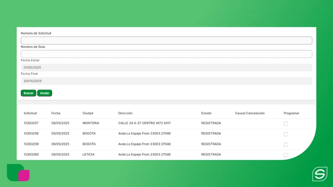This screenshot has width=333, height=187.
Task: Click date 09/05/2025 in row 13393259
Action: tap(60, 144)
